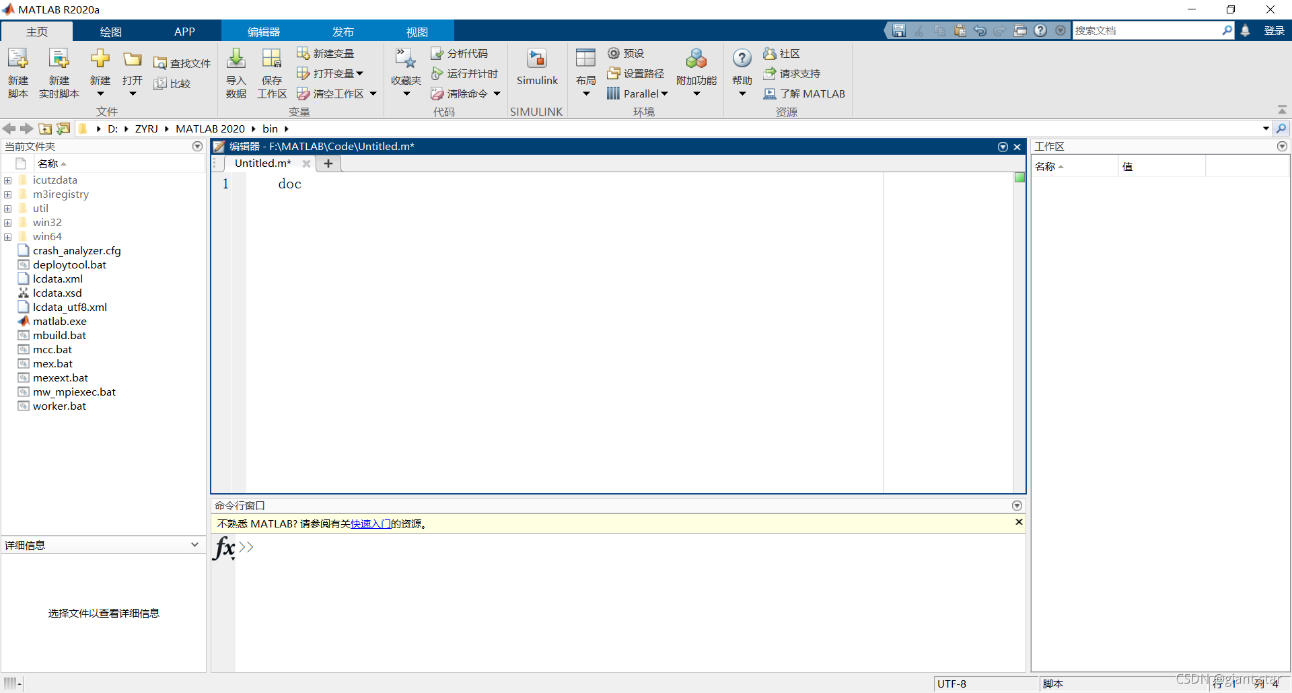Viewport: 1292px width, 693px height.
Task: Open Clear Workspace (清空工作区) dropdown arrow
Action: click(373, 94)
